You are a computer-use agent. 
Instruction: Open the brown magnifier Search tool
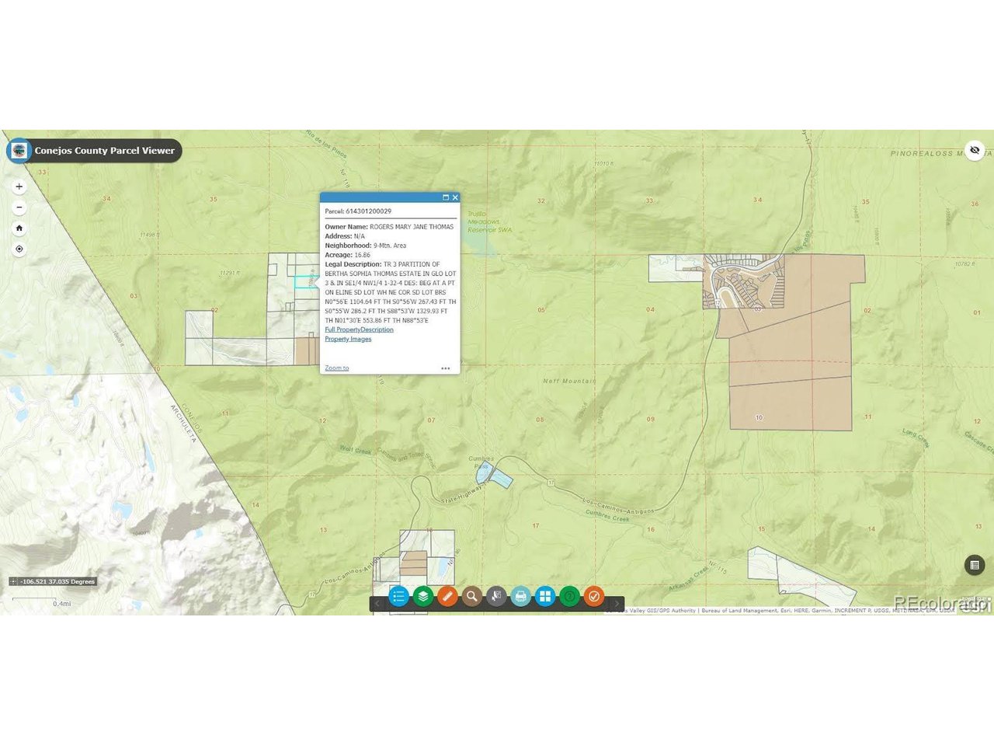coord(471,596)
